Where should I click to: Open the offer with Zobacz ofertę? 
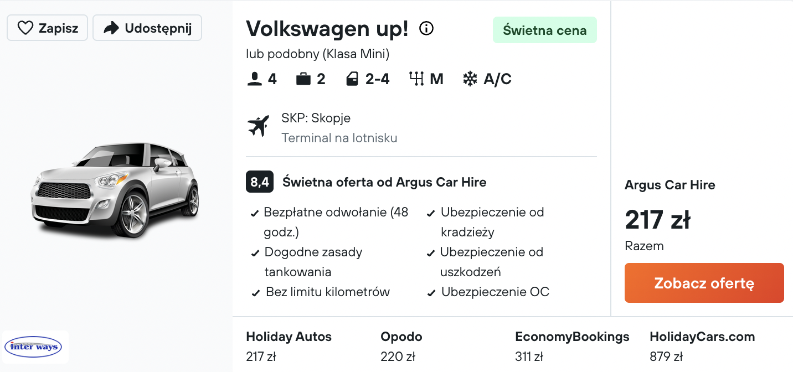pos(704,283)
